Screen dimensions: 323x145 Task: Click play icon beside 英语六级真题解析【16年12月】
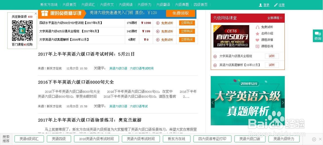point(215,65)
